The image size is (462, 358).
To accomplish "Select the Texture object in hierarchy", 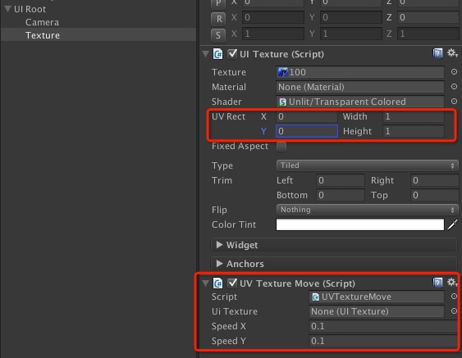I will [x=98, y=35].
